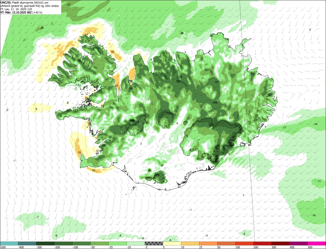
Task: Select the '-136' value on the map
Action: (x=132, y=121)
